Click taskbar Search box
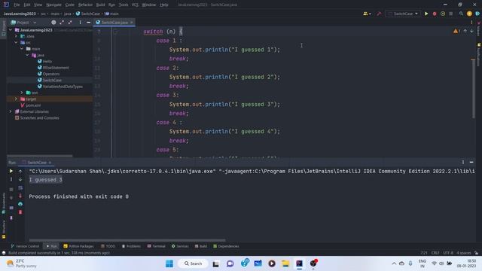 pos(193,263)
